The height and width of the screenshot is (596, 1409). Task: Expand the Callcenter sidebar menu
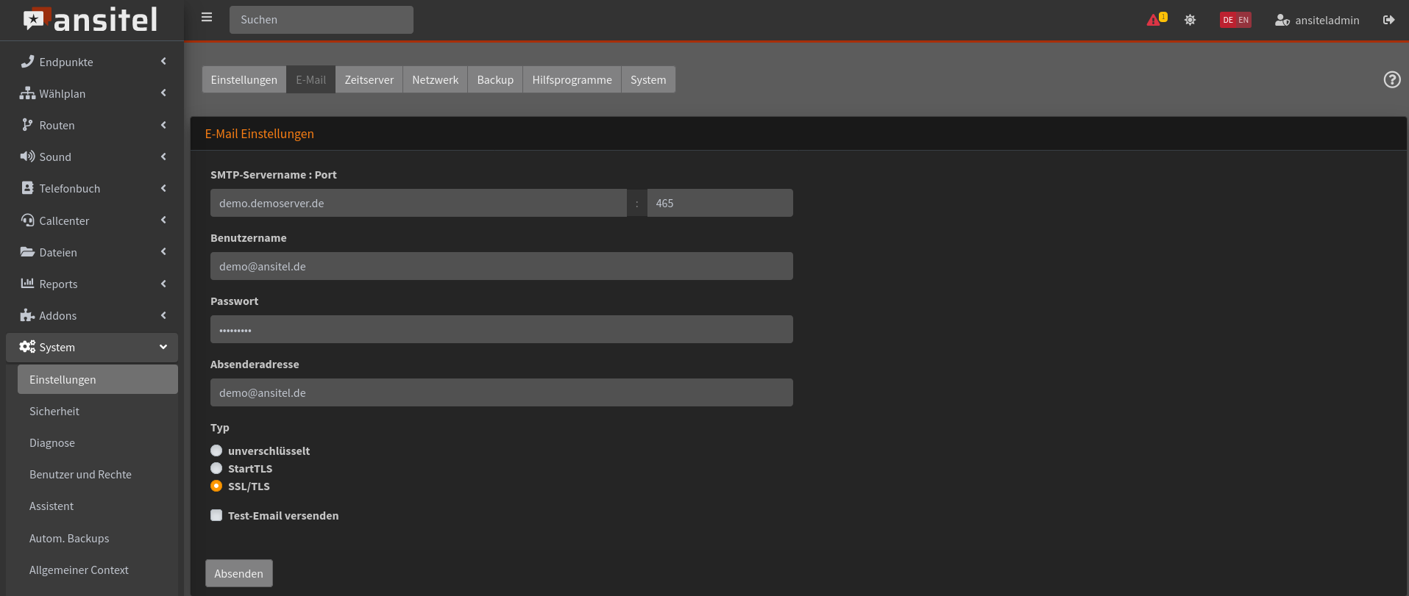[92, 220]
